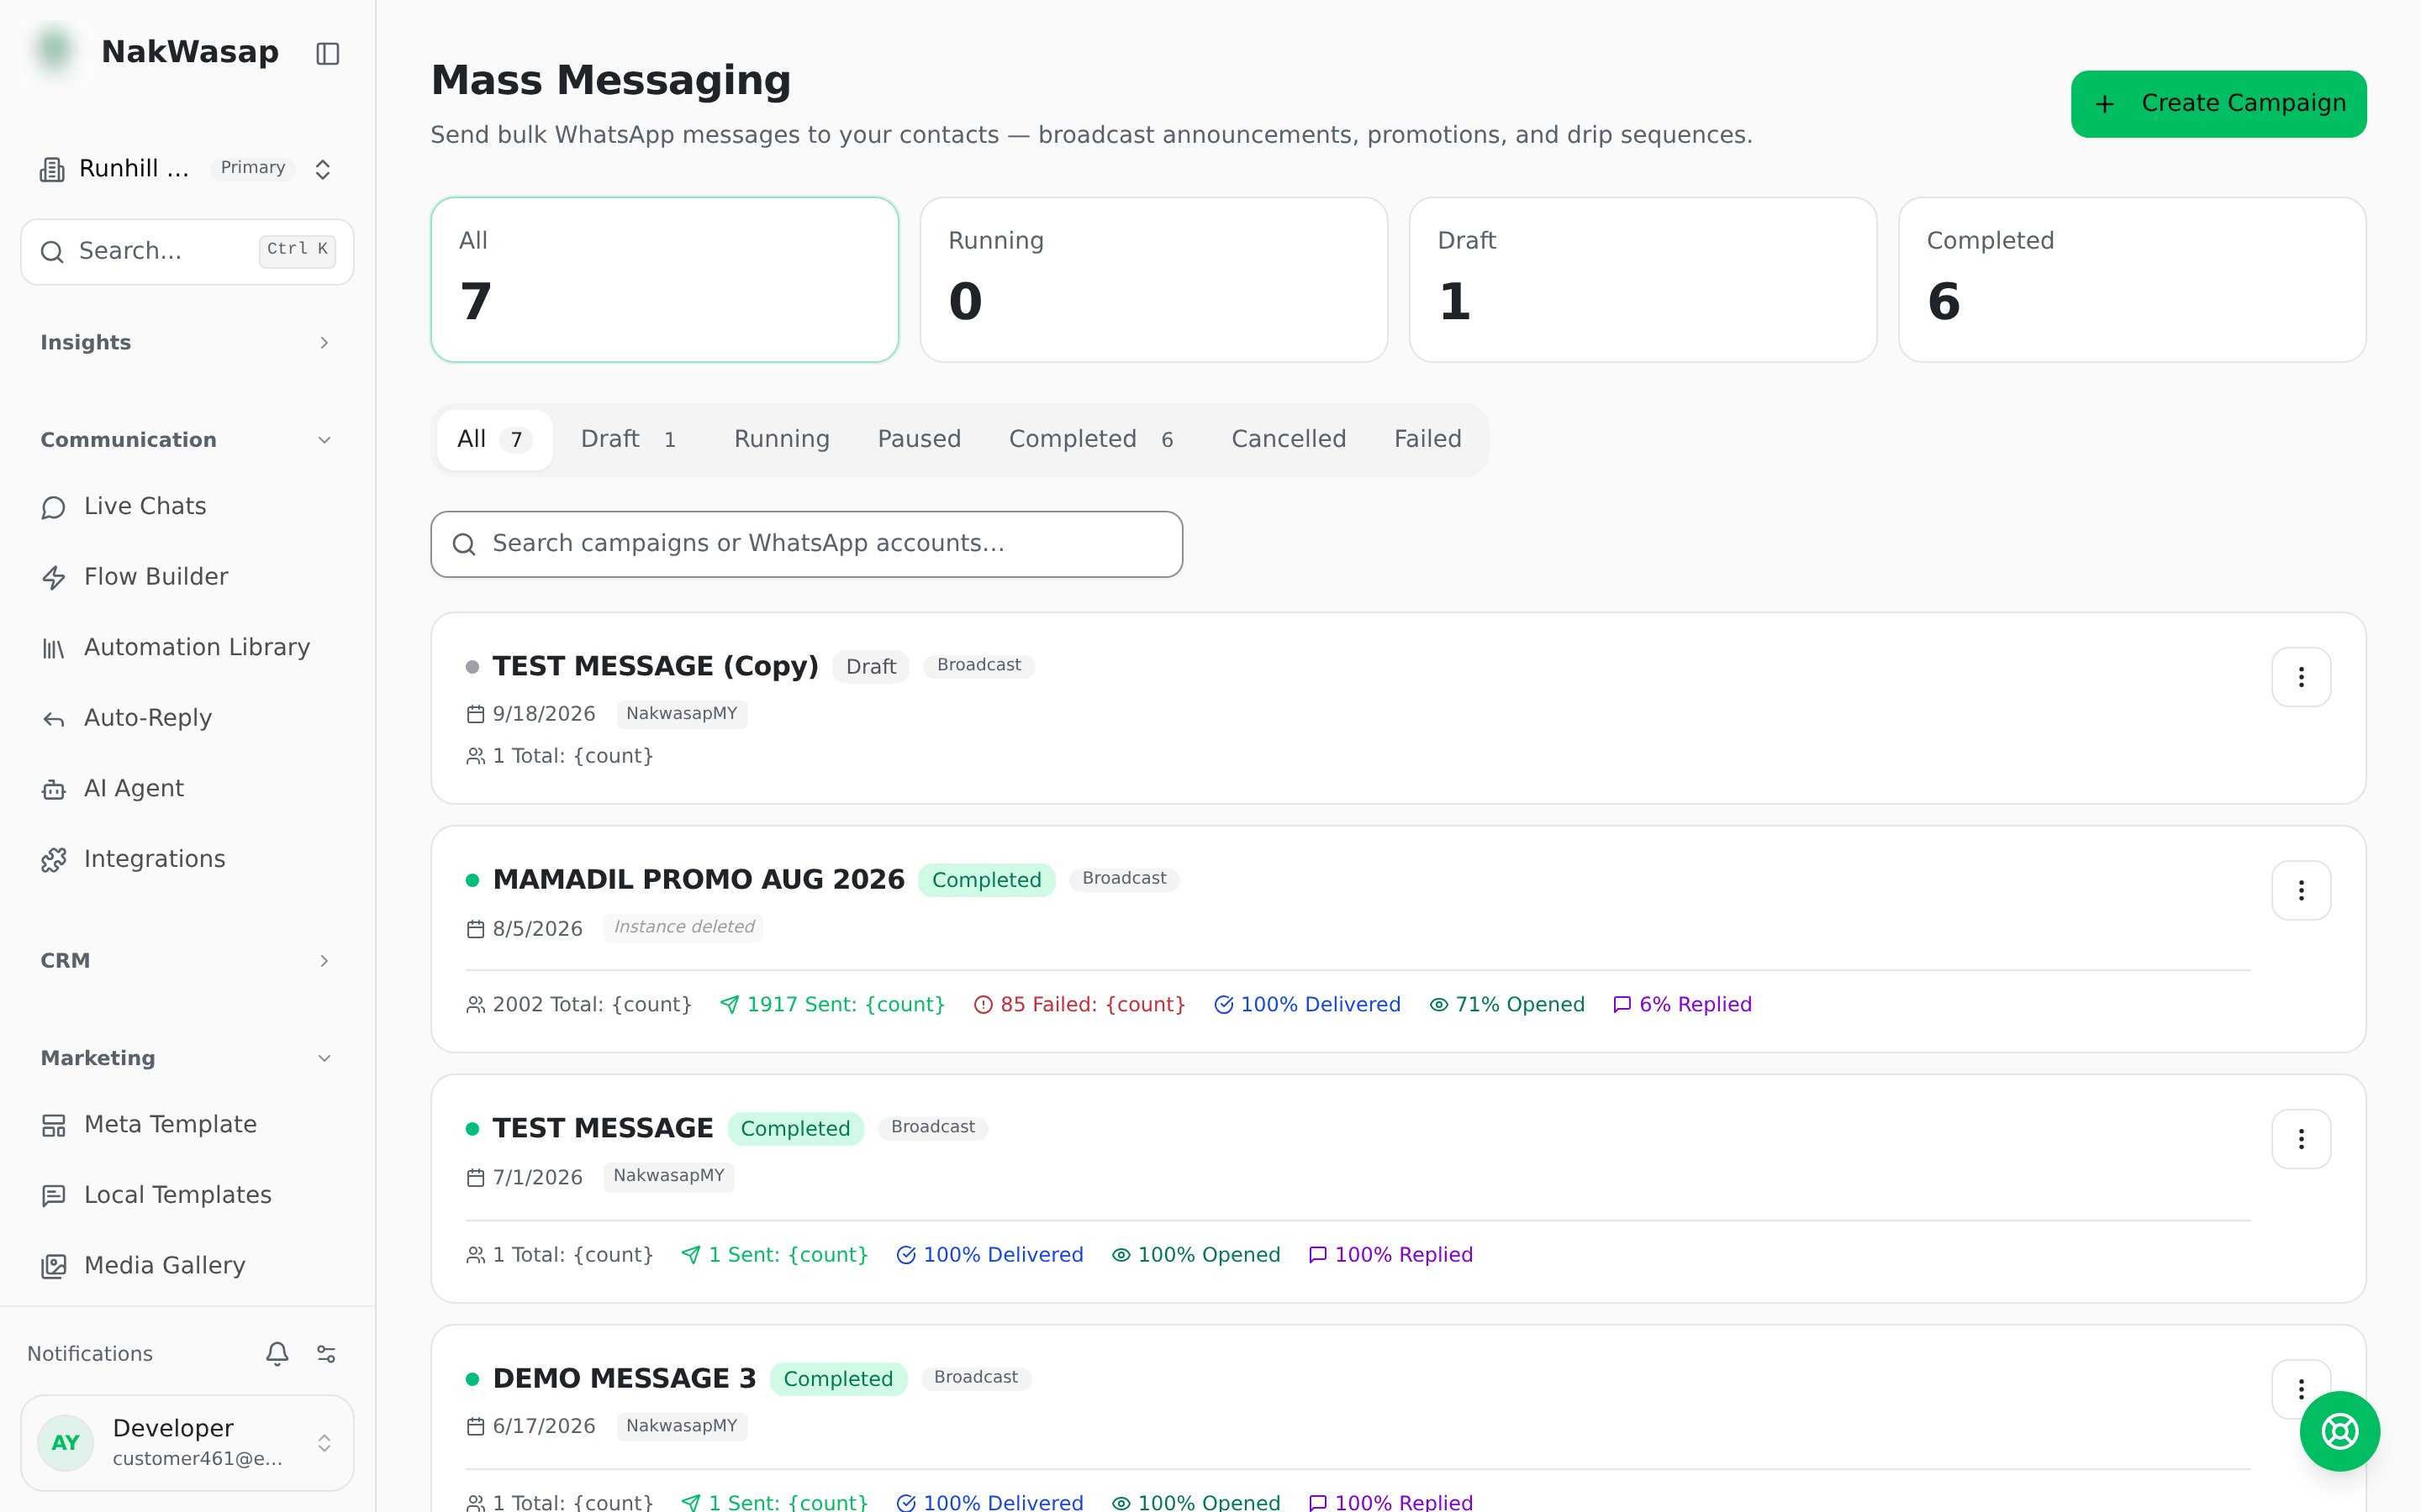The height and width of the screenshot is (1512, 2421).
Task: Click the Media Gallery images icon
Action: pyautogui.click(x=54, y=1266)
